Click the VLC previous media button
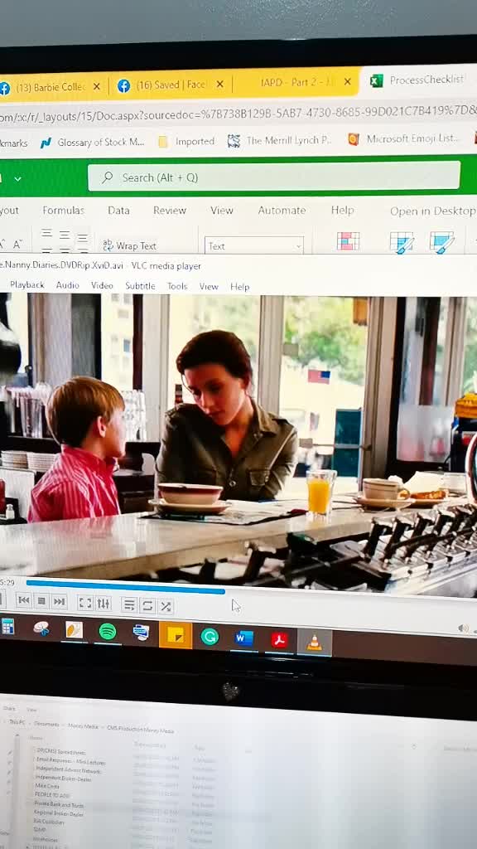 click(x=24, y=601)
